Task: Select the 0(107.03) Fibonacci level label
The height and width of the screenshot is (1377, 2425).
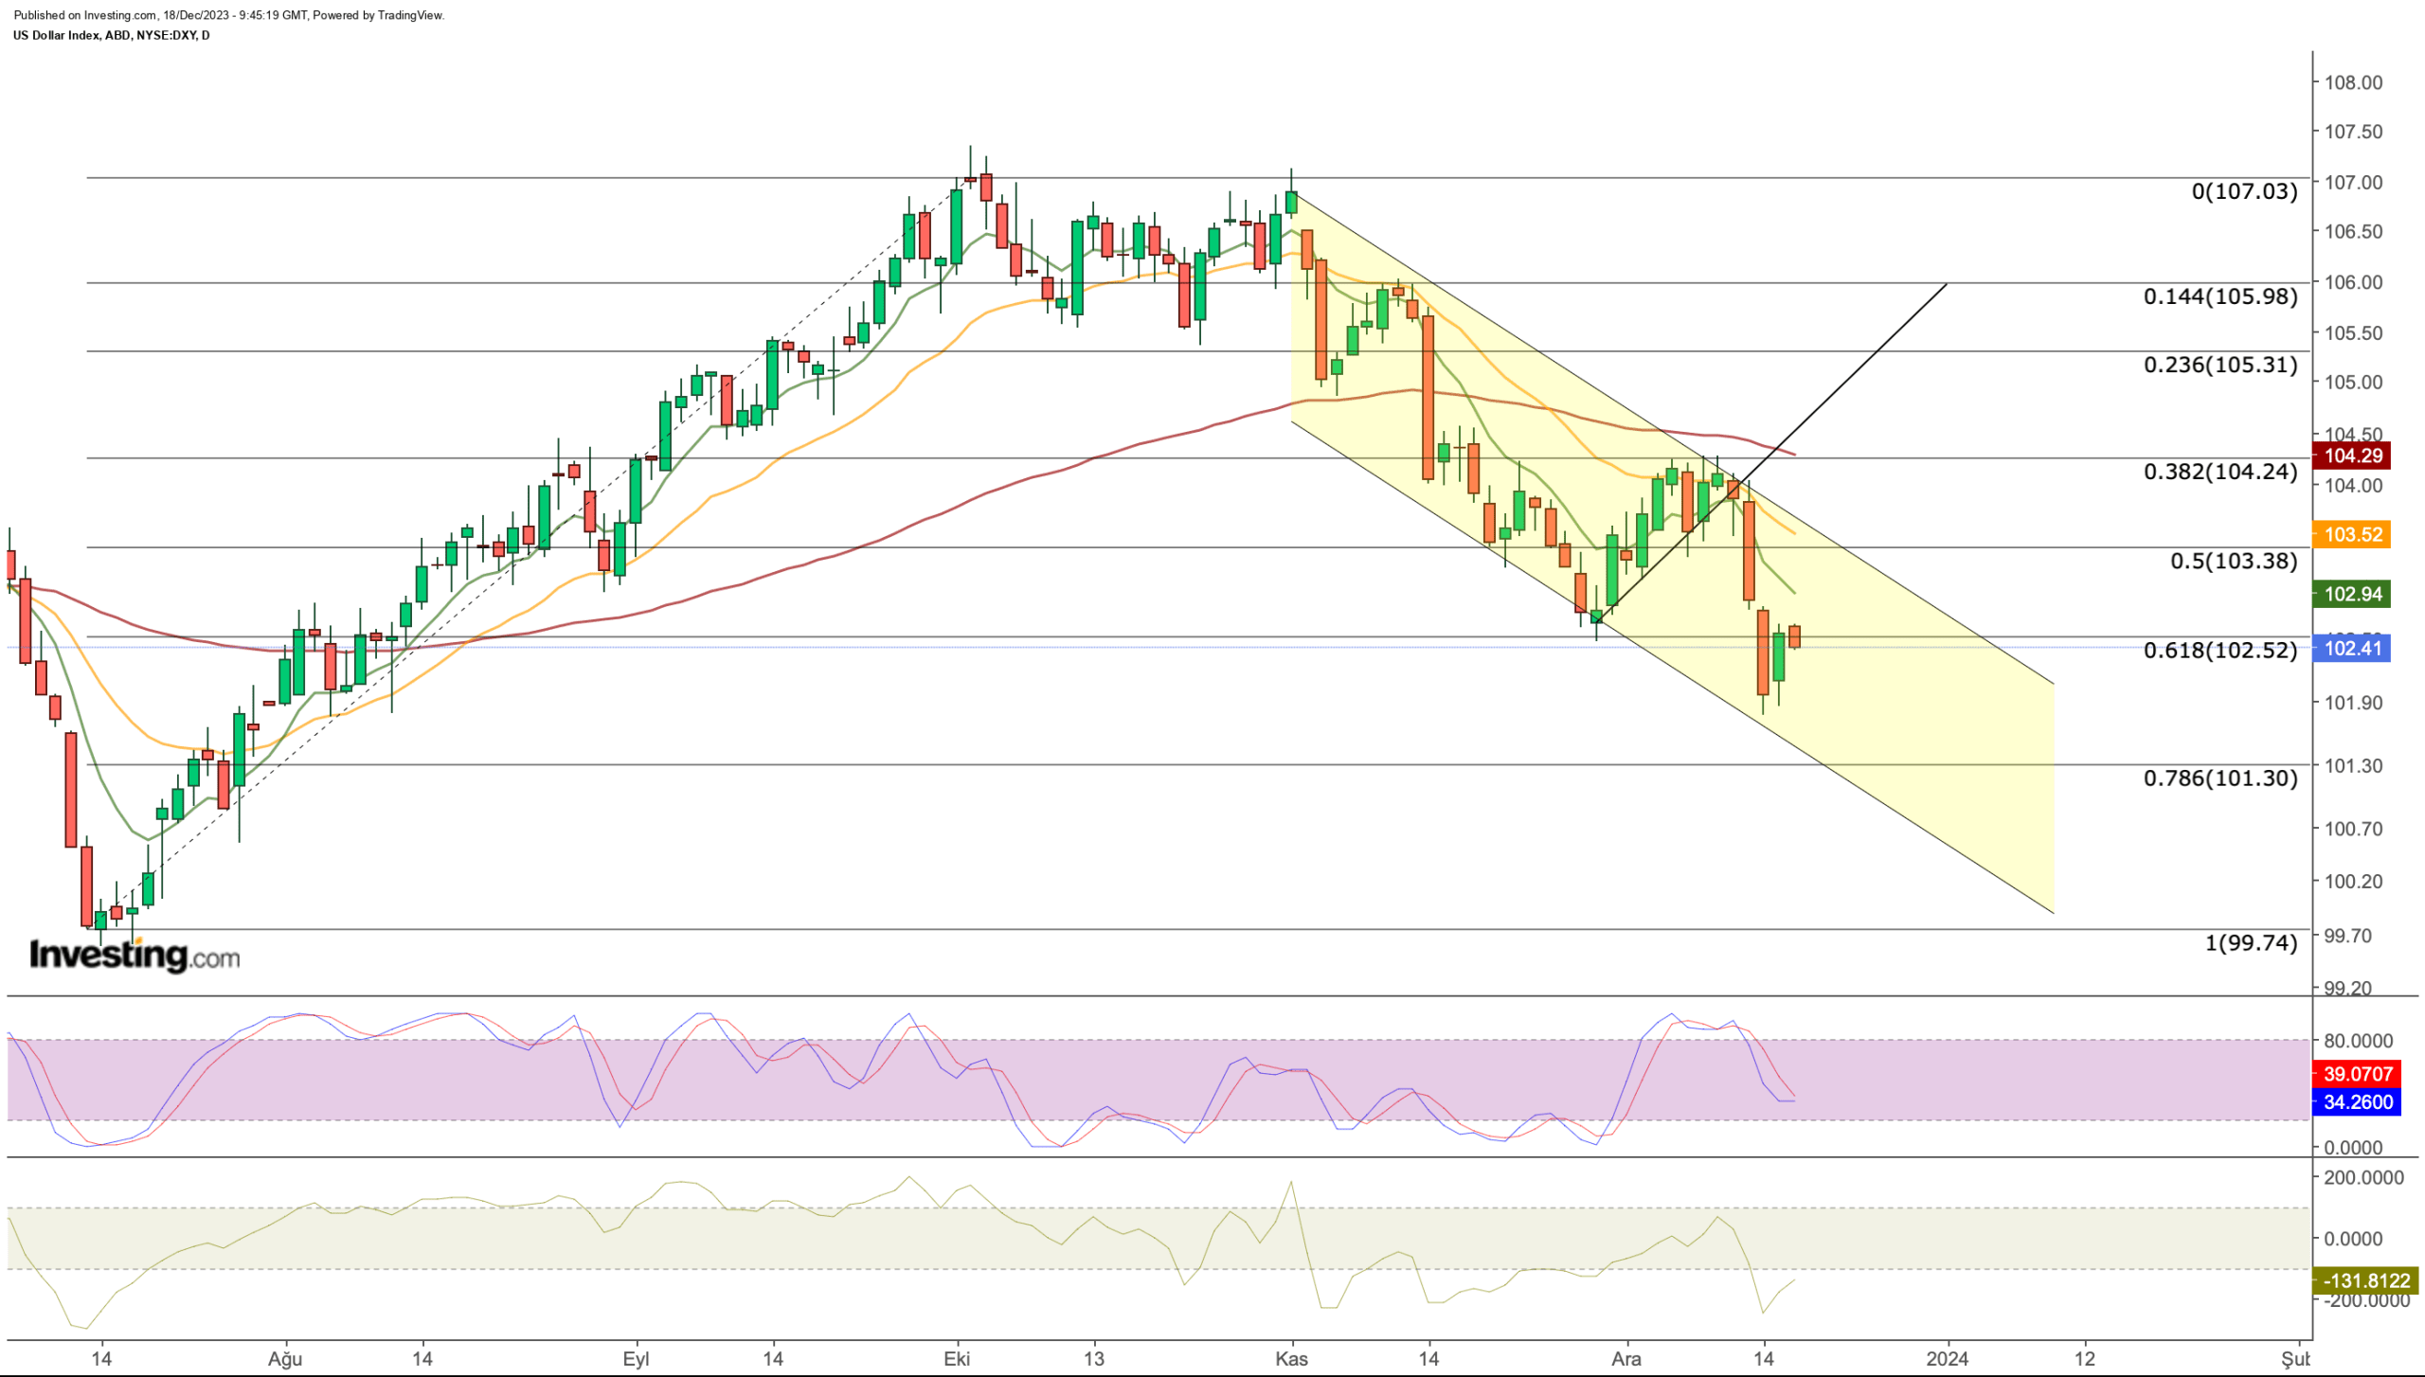Action: tap(2244, 191)
